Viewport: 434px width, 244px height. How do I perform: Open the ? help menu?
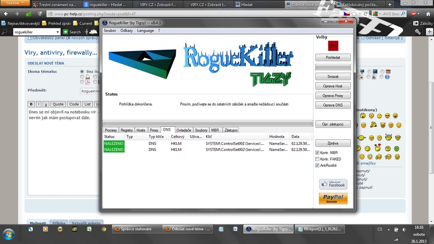(x=159, y=30)
